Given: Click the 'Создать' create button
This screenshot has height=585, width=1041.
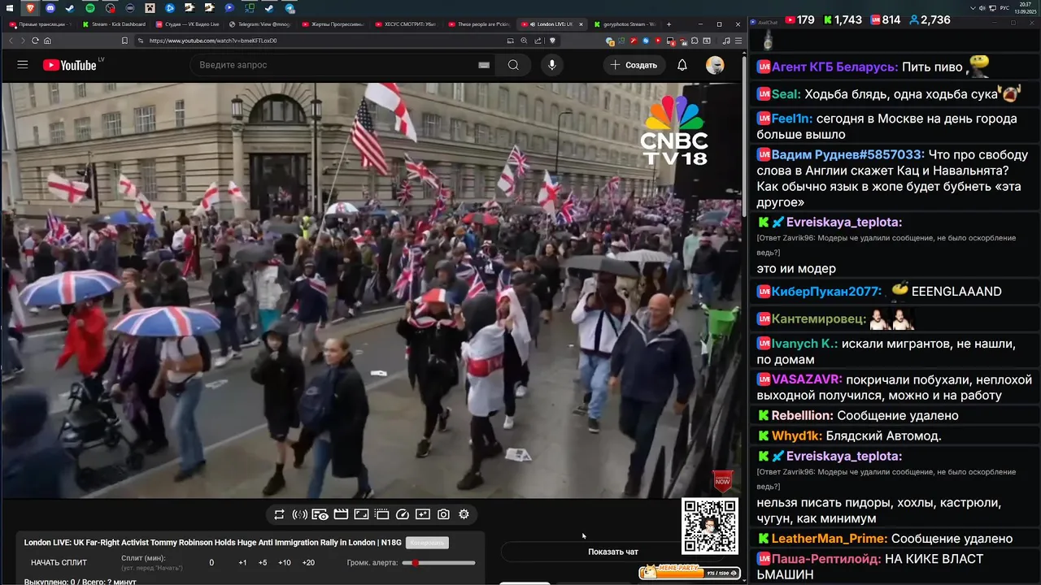Looking at the screenshot, I should point(634,65).
